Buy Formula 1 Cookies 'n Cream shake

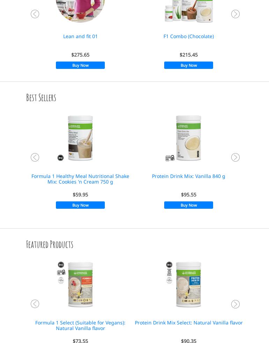click(x=80, y=205)
